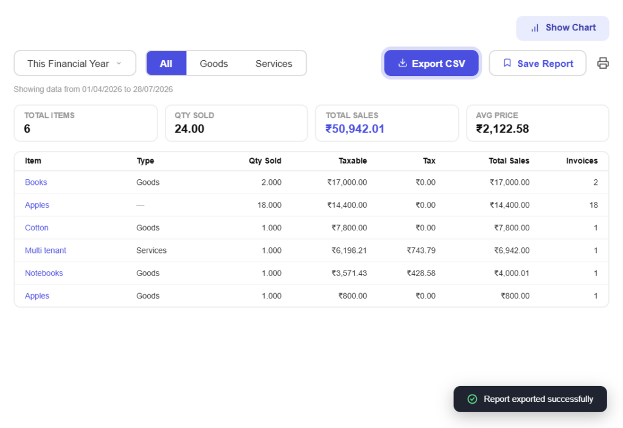Click the Invoices column header

(x=582, y=160)
